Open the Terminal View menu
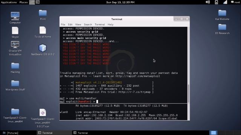241x135 pixels. click(78, 24)
